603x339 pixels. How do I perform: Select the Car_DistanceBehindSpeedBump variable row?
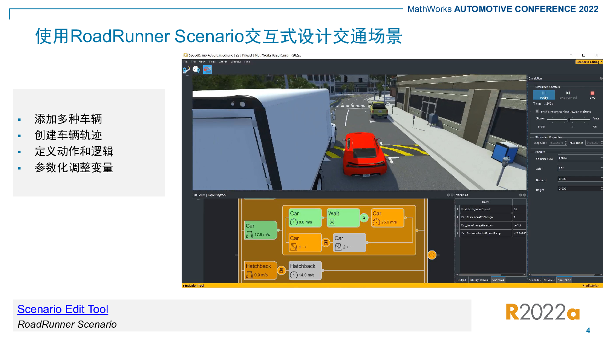(x=491, y=234)
